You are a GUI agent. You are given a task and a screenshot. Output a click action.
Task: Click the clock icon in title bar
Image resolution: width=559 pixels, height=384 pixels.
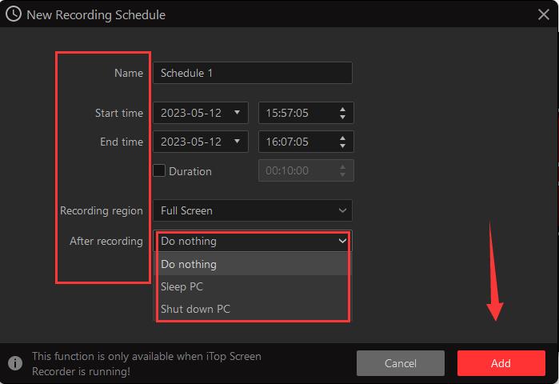click(x=14, y=14)
